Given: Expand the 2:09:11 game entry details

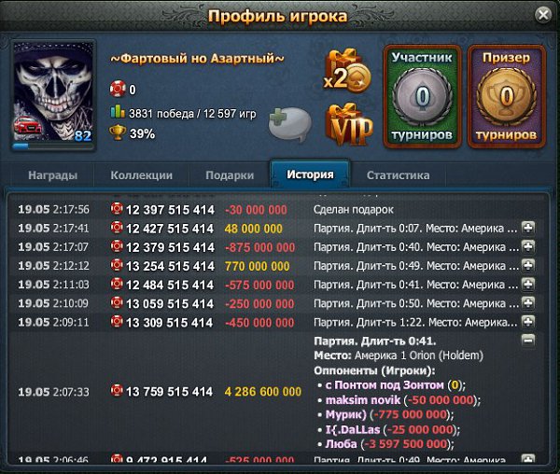Looking at the screenshot, I should tap(528, 322).
